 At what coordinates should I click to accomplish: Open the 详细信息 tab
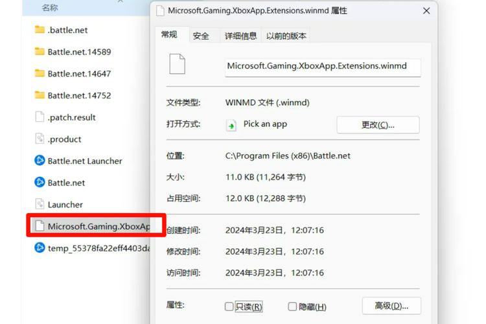(x=240, y=36)
